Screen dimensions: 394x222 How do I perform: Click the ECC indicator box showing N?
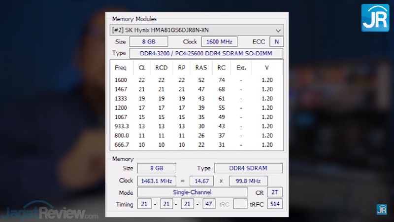(x=277, y=42)
